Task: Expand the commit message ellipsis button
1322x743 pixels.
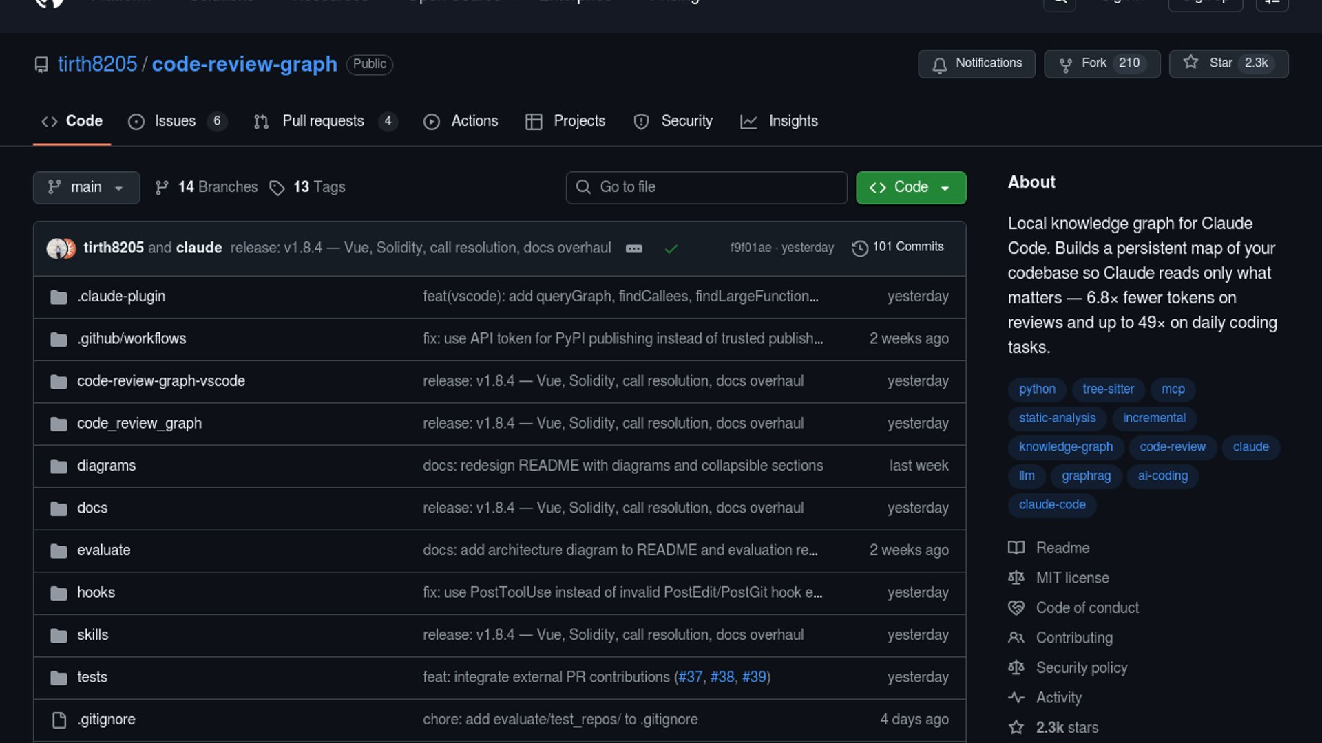Action: [x=634, y=249]
